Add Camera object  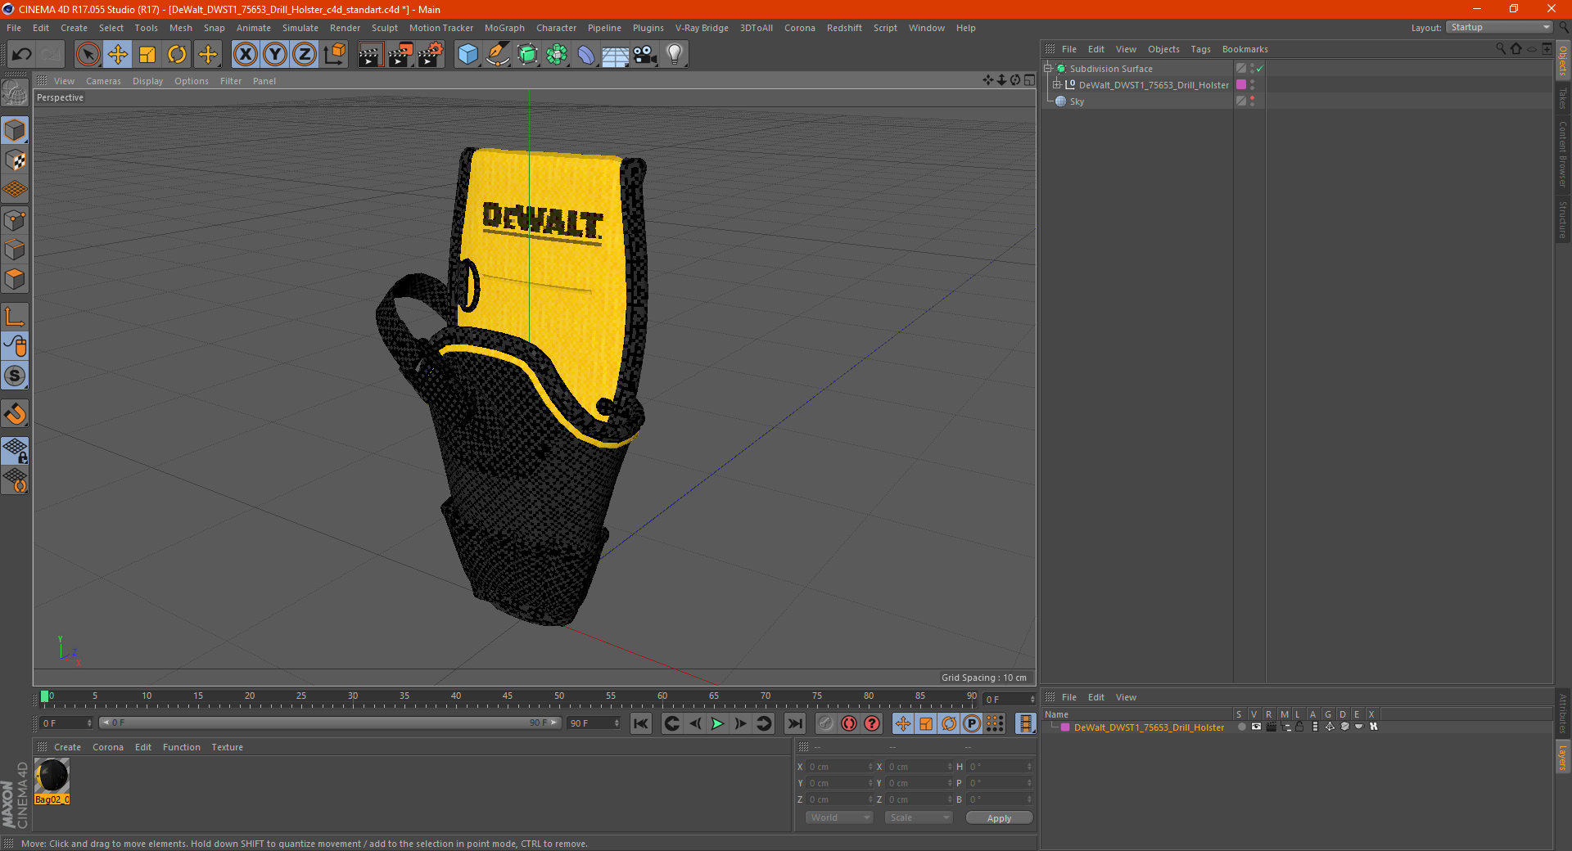[644, 55]
